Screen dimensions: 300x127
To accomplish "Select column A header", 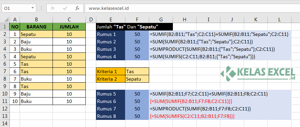I will click(x=15, y=19).
